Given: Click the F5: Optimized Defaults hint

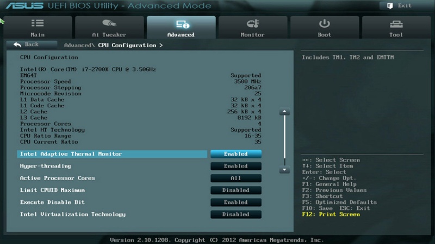Looking at the screenshot, I should [x=339, y=202].
